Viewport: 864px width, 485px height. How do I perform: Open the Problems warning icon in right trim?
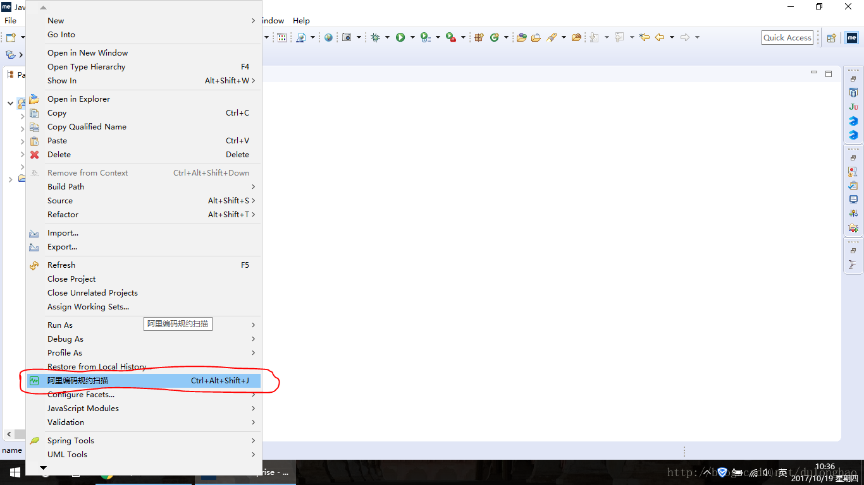point(853,172)
